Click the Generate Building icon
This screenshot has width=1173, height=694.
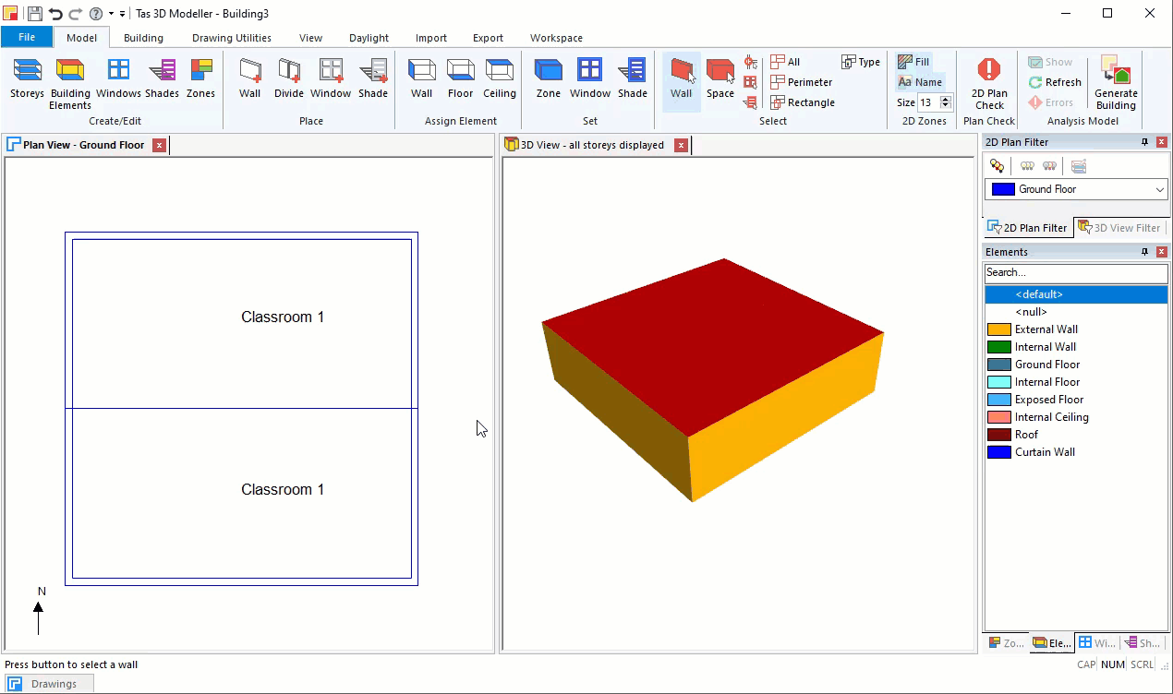1116,83
